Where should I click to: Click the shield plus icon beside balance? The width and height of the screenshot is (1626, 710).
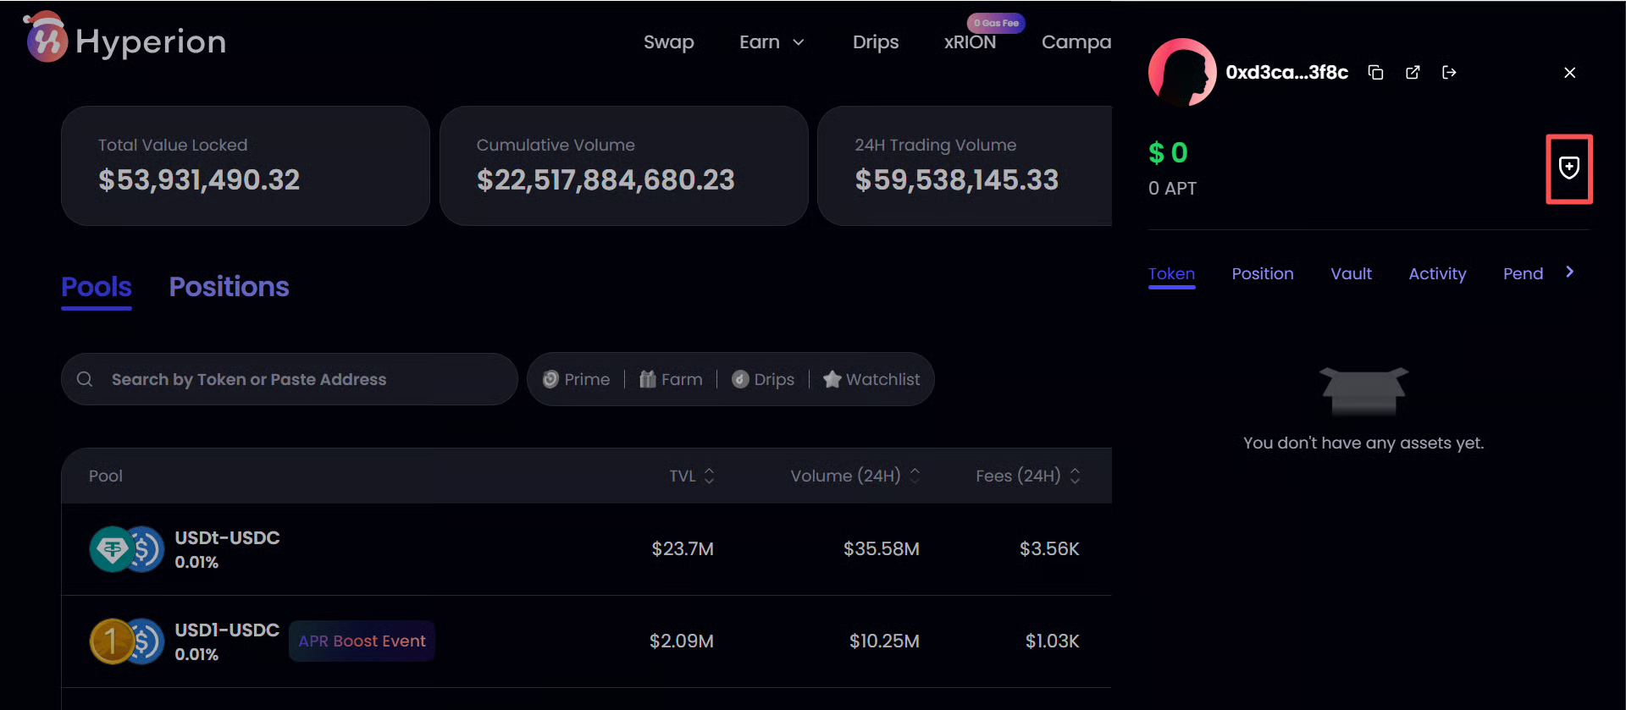1568,168
